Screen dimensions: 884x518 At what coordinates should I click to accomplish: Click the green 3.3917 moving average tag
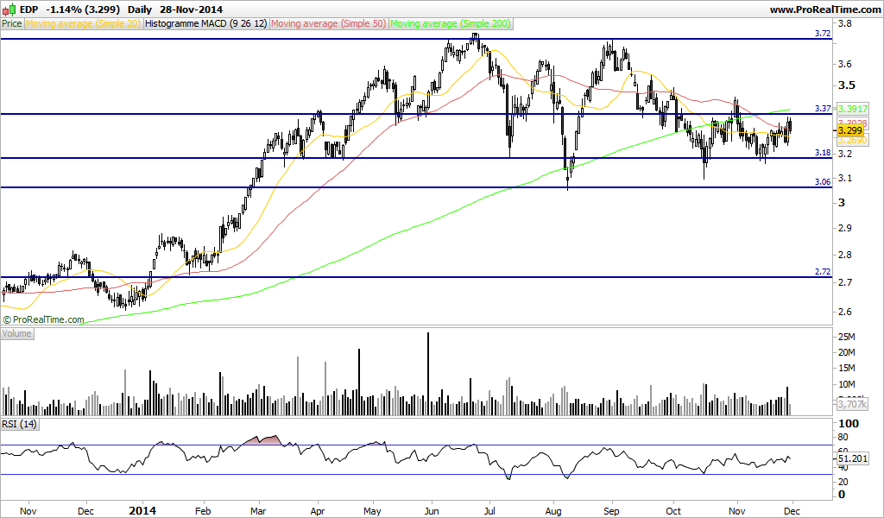(x=852, y=109)
